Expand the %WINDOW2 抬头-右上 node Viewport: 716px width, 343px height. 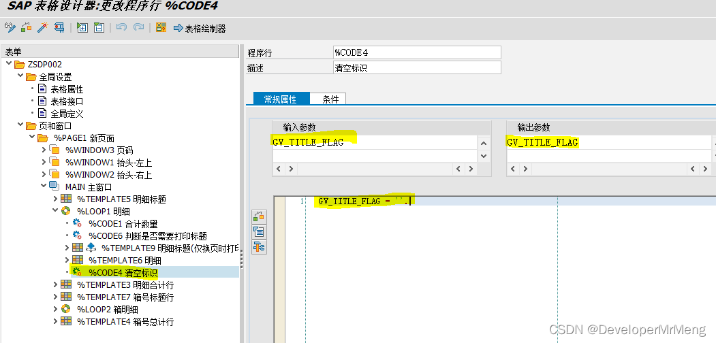pos(44,174)
